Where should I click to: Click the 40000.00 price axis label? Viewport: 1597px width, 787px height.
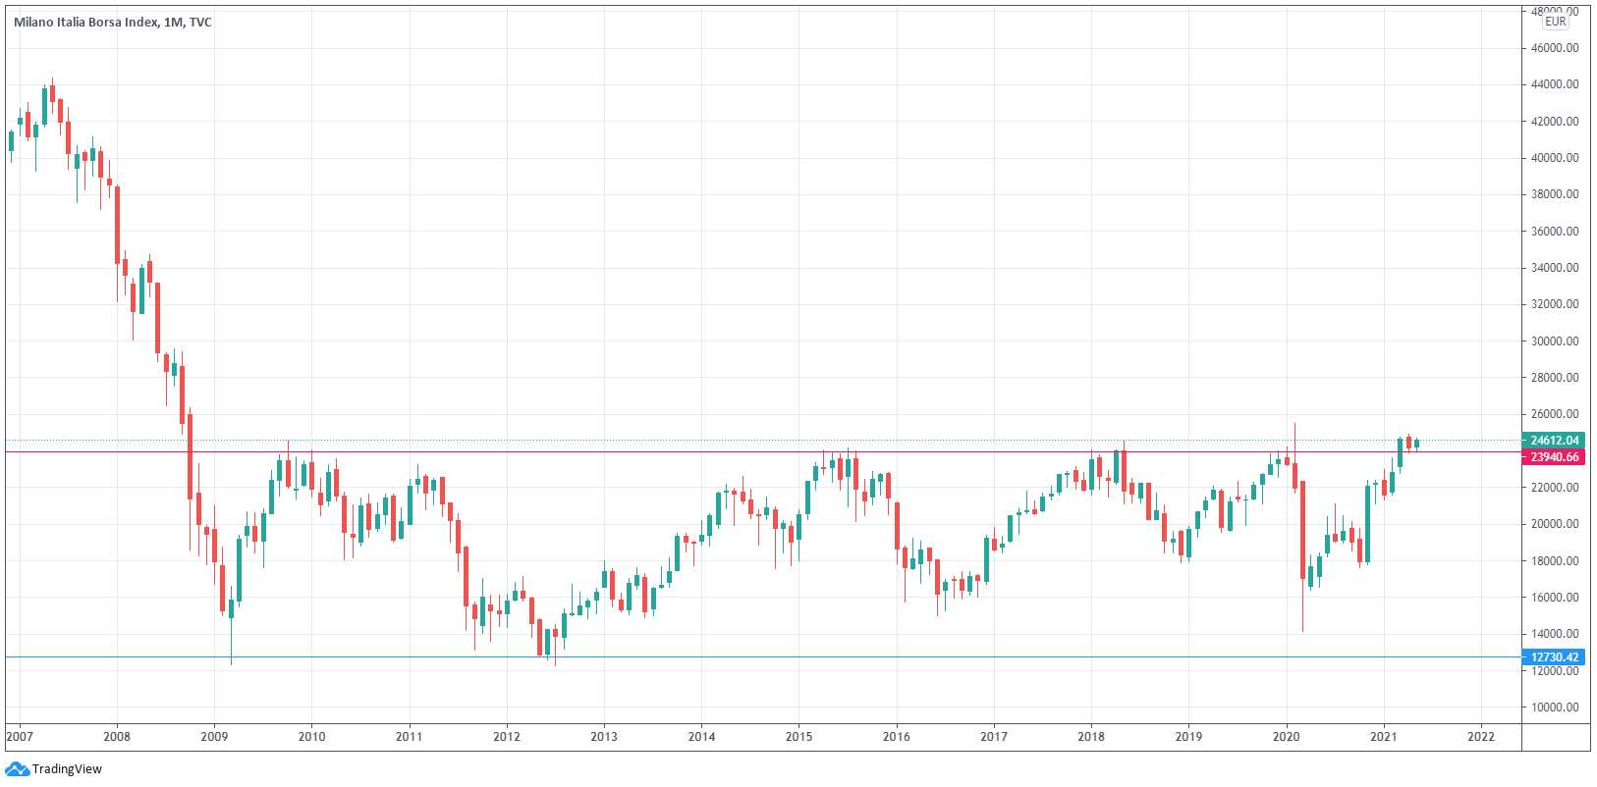[1555, 158]
